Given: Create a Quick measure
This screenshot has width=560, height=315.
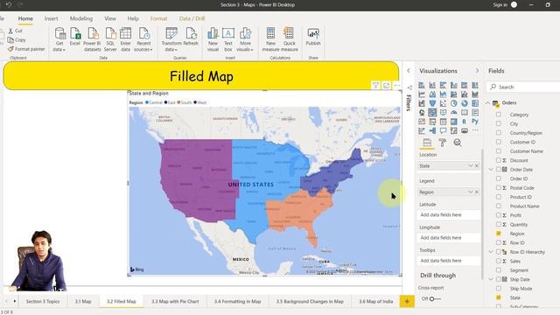Looking at the screenshot, I should pos(290,39).
